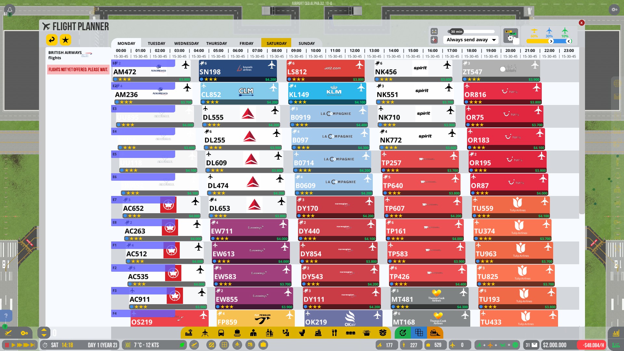Toggle the passengers overlay button
The width and height of the screenshot is (624, 351).
(x=250, y=345)
